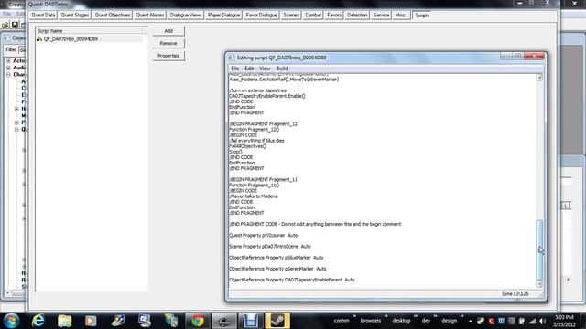586x329 pixels.
Task: Click the line 'ObjectReference Property pSilusMarker Auto'
Action: pyautogui.click(x=277, y=258)
